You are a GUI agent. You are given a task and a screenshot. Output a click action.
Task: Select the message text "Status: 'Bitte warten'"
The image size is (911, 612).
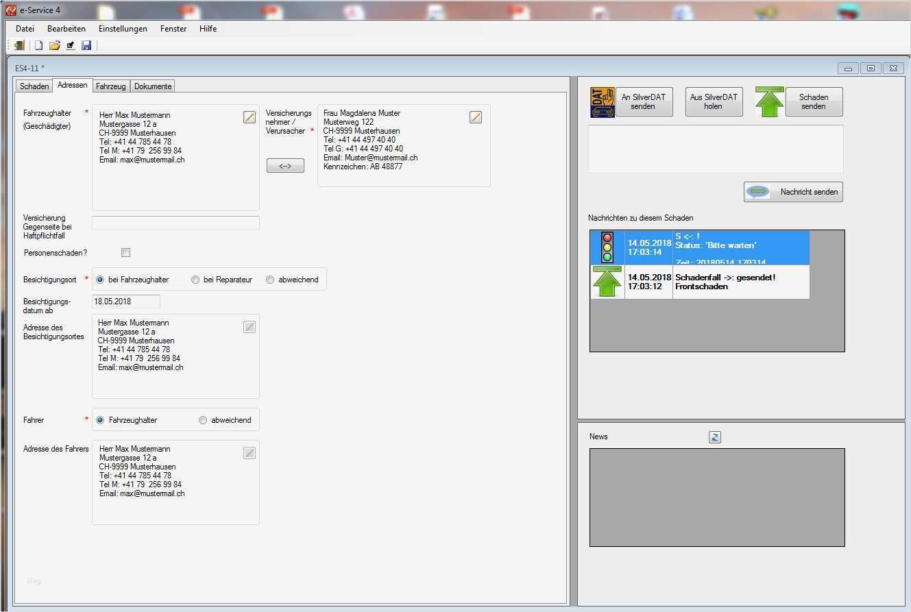716,245
